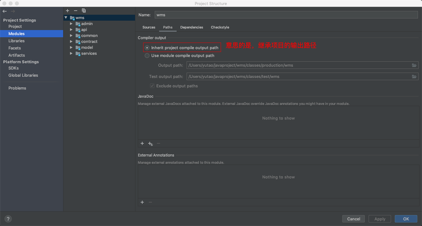The image size is (422, 226).
Task: Add an External Annotations root via plus icon
Action: pos(142,202)
